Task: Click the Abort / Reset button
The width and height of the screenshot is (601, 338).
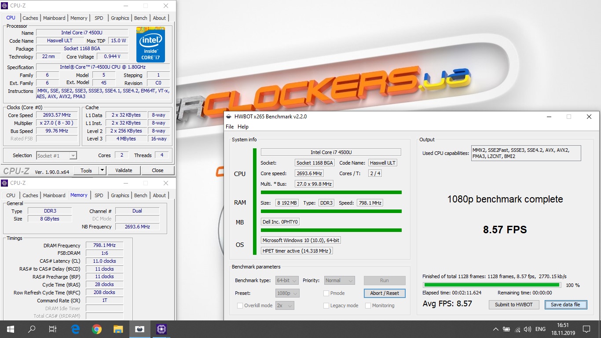Action: point(385,293)
